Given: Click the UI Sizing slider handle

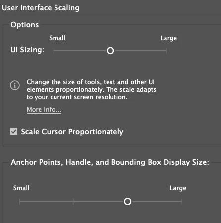Looking at the screenshot, I should pyautogui.click(x=110, y=51).
